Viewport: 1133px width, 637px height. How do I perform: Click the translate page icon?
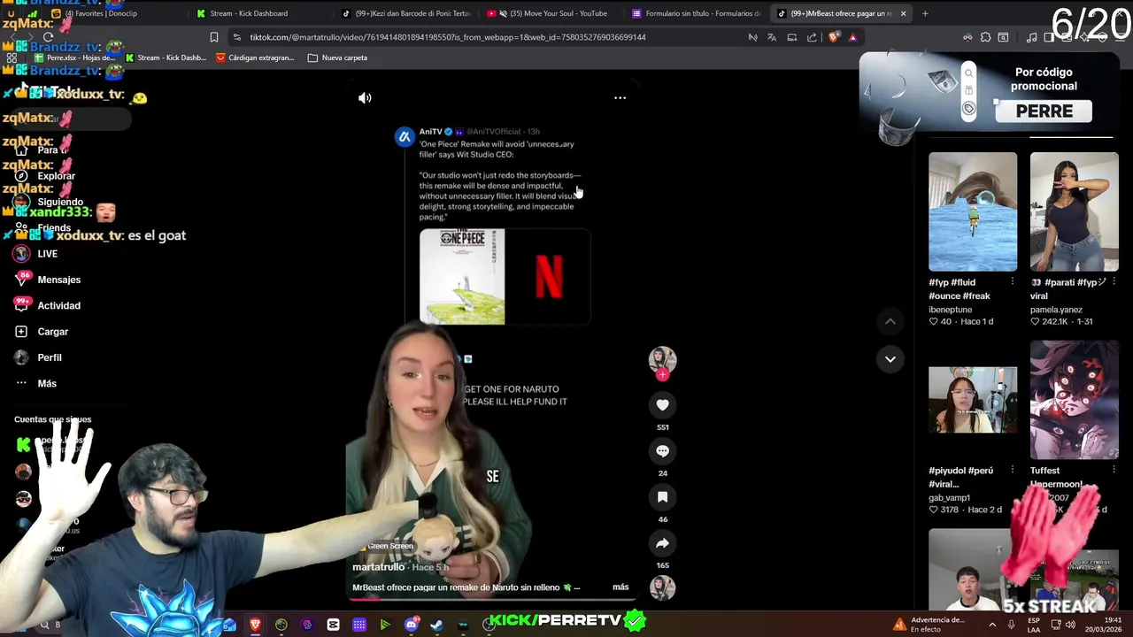click(x=772, y=37)
